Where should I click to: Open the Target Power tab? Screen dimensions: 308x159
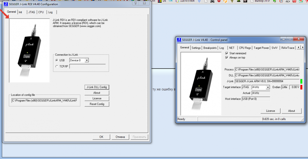pos(262,48)
